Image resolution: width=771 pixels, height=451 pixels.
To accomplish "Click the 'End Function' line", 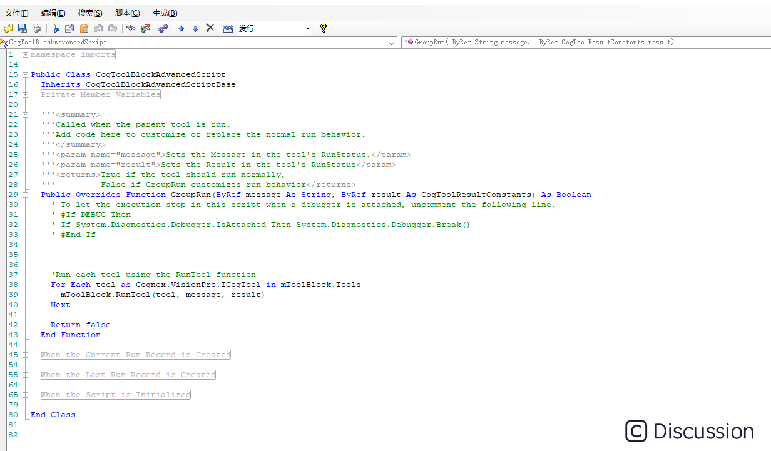I will [x=71, y=335].
